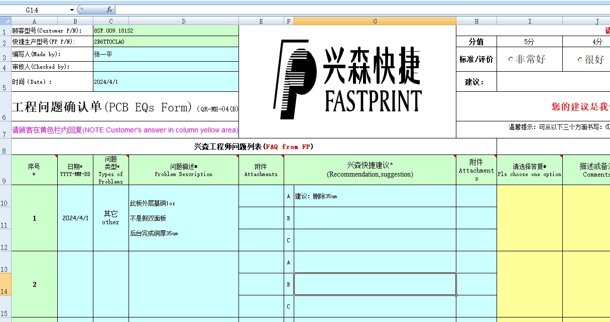
Task: Select highlighted row 14 header
Action: pyautogui.click(x=6, y=284)
